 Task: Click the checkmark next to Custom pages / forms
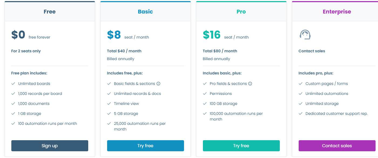point(301,84)
